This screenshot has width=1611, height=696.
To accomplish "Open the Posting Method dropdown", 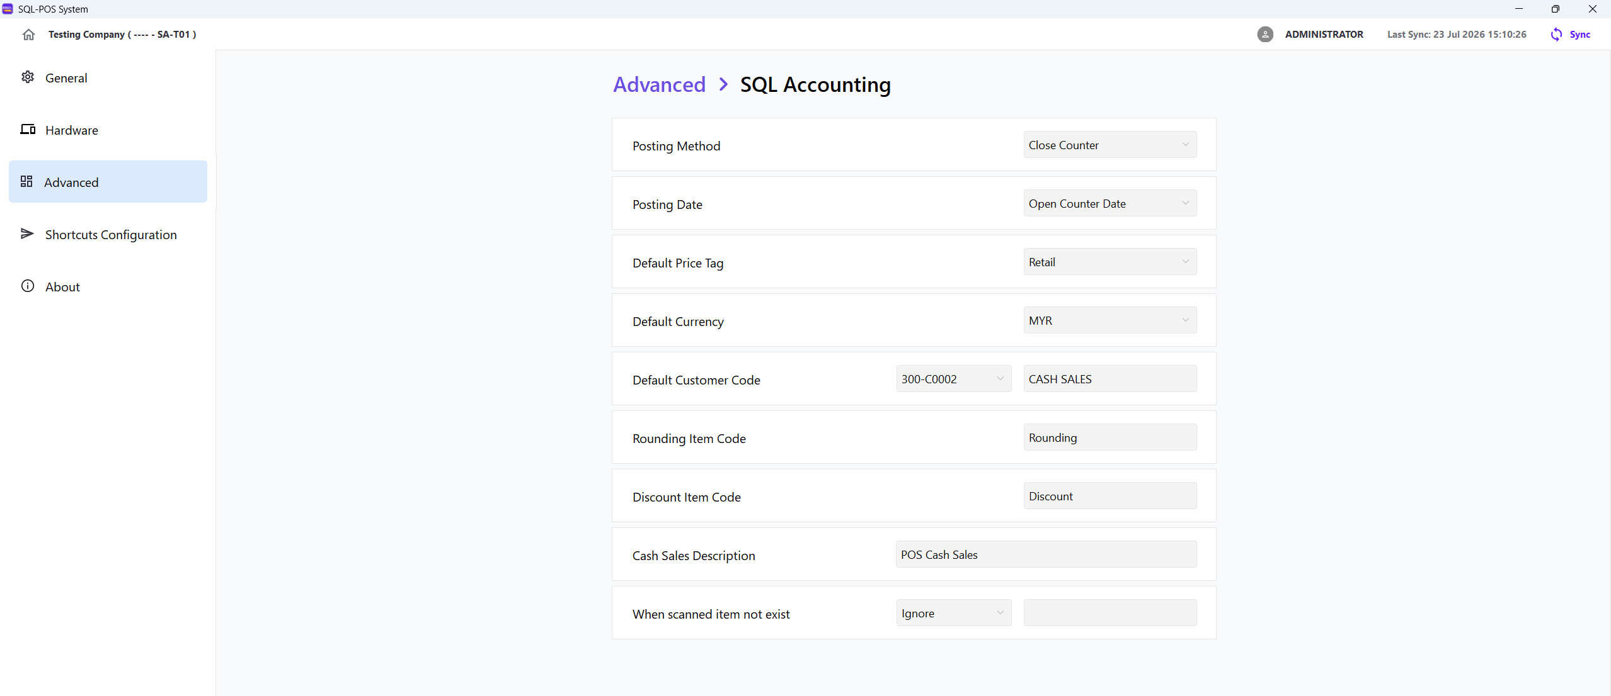I will coord(1110,145).
